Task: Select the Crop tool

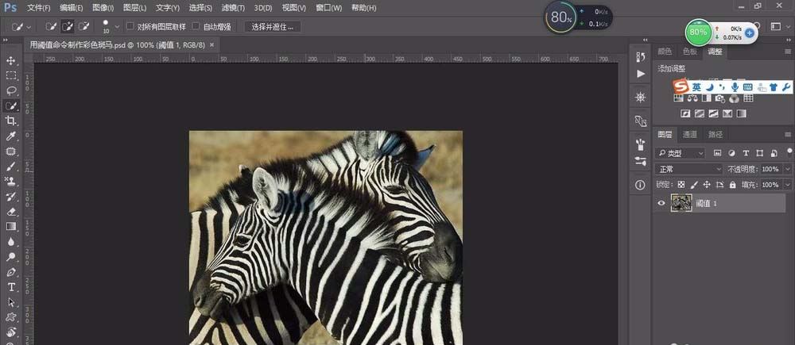Action: [11, 121]
